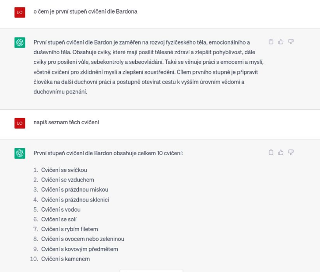320x272 pixels.
Task: Like the response with the exercise list
Action: (281, 153)
